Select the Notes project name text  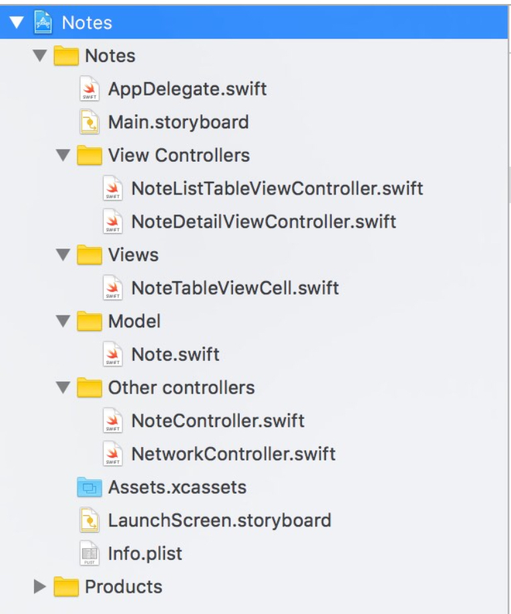pos(87,23)
